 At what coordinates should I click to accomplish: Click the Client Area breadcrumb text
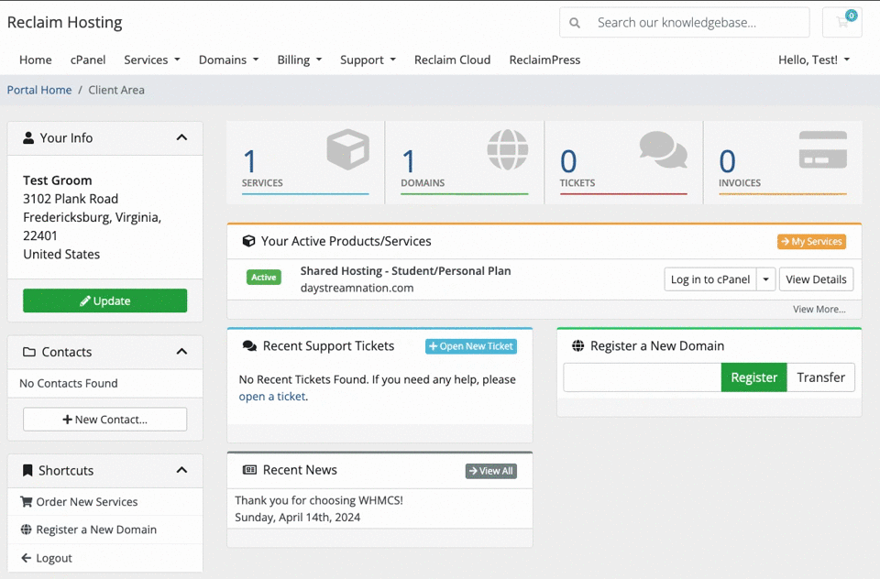116,90
